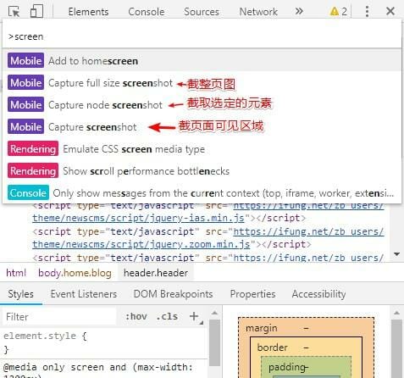
Task: Click the Styles pane scrollbar thumb
Action: click(215, 342)
